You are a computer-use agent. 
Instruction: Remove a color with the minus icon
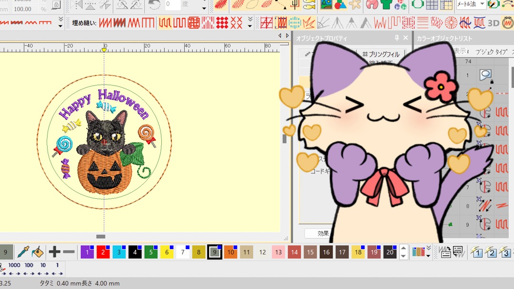pyautogui.click(x=69, y=252)
